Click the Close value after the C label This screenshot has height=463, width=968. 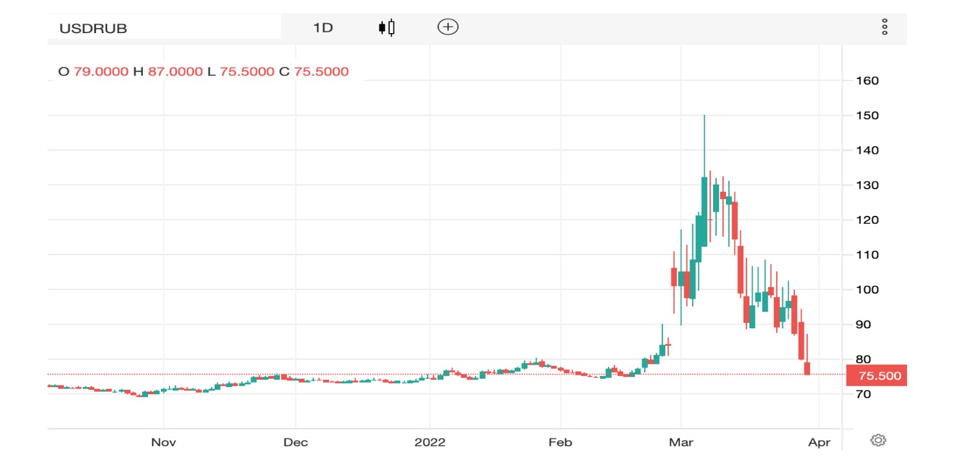(x=321, y=72)
